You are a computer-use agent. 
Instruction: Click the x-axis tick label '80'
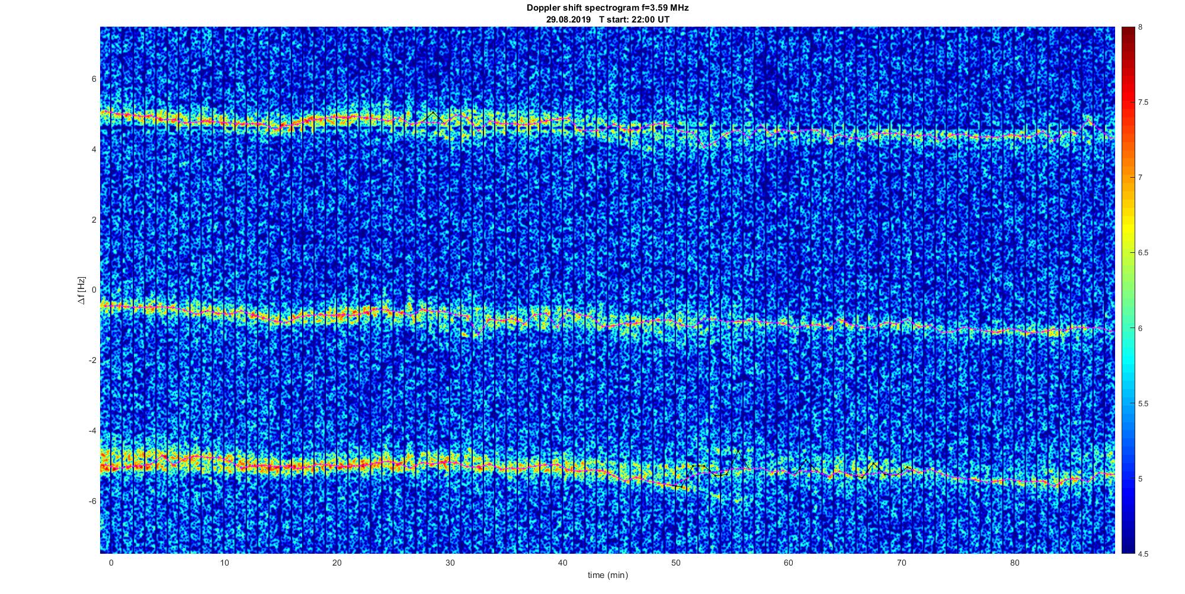coord(1014,563)
